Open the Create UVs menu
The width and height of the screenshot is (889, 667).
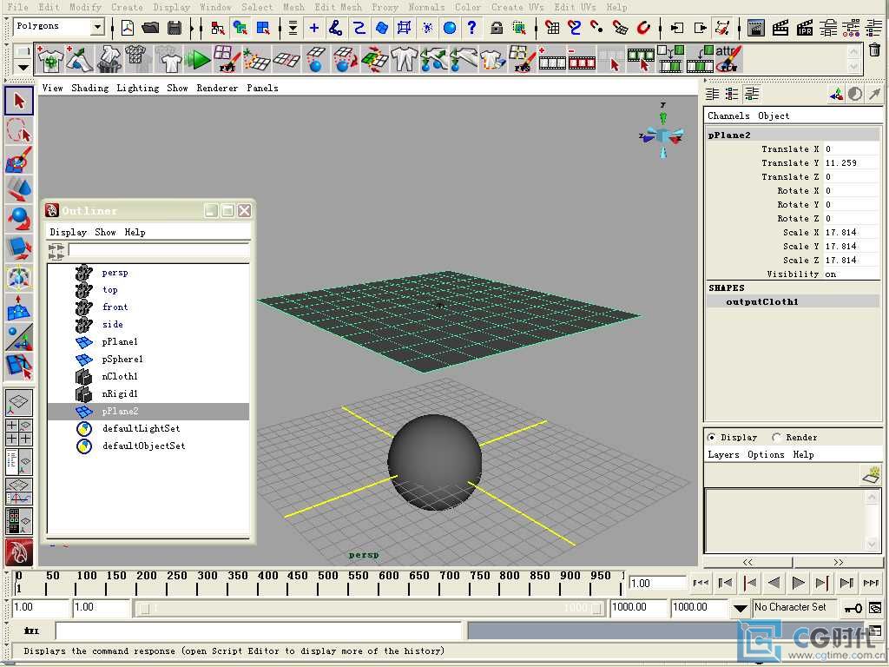pyautogui.click(x=517, y=7)
